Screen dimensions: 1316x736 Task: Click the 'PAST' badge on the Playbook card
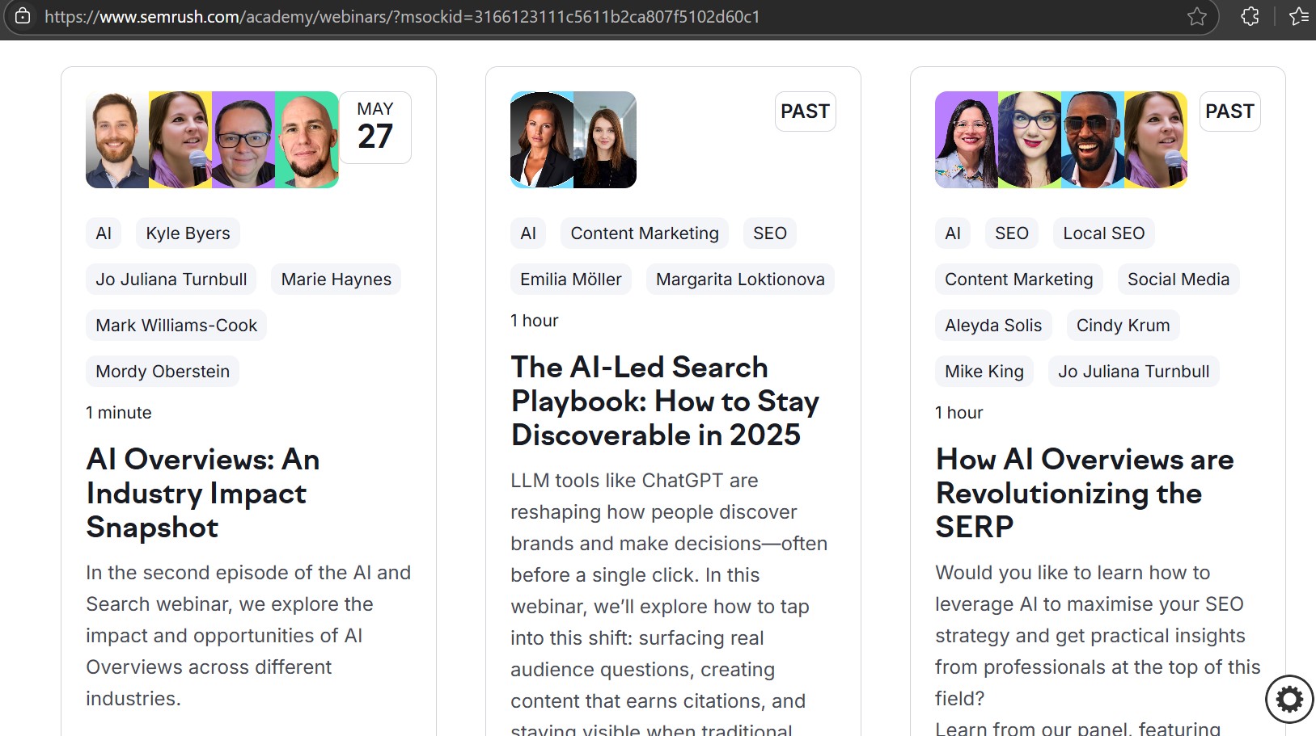(805, 111)
